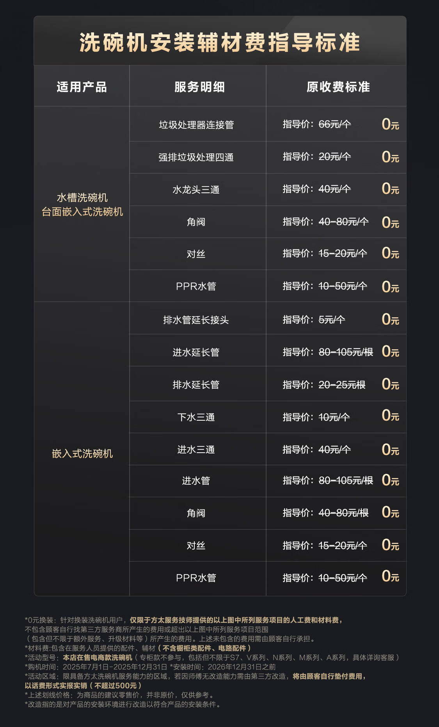439x727 pixels.
Task: Click the 排水延长管 service item
Action: point(196,384)
